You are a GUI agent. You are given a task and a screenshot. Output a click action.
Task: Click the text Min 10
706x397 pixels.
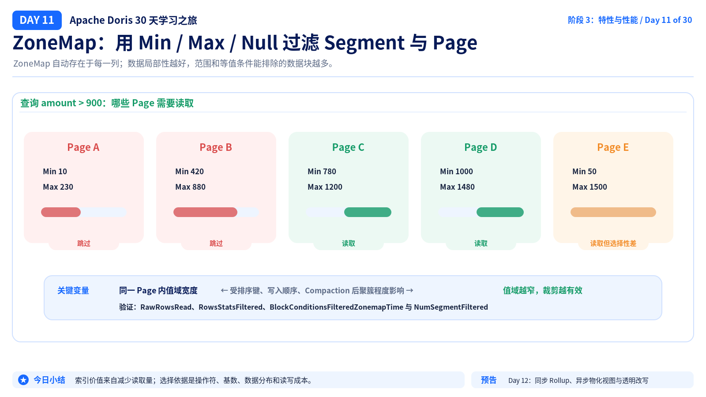(x=55, y=172)
